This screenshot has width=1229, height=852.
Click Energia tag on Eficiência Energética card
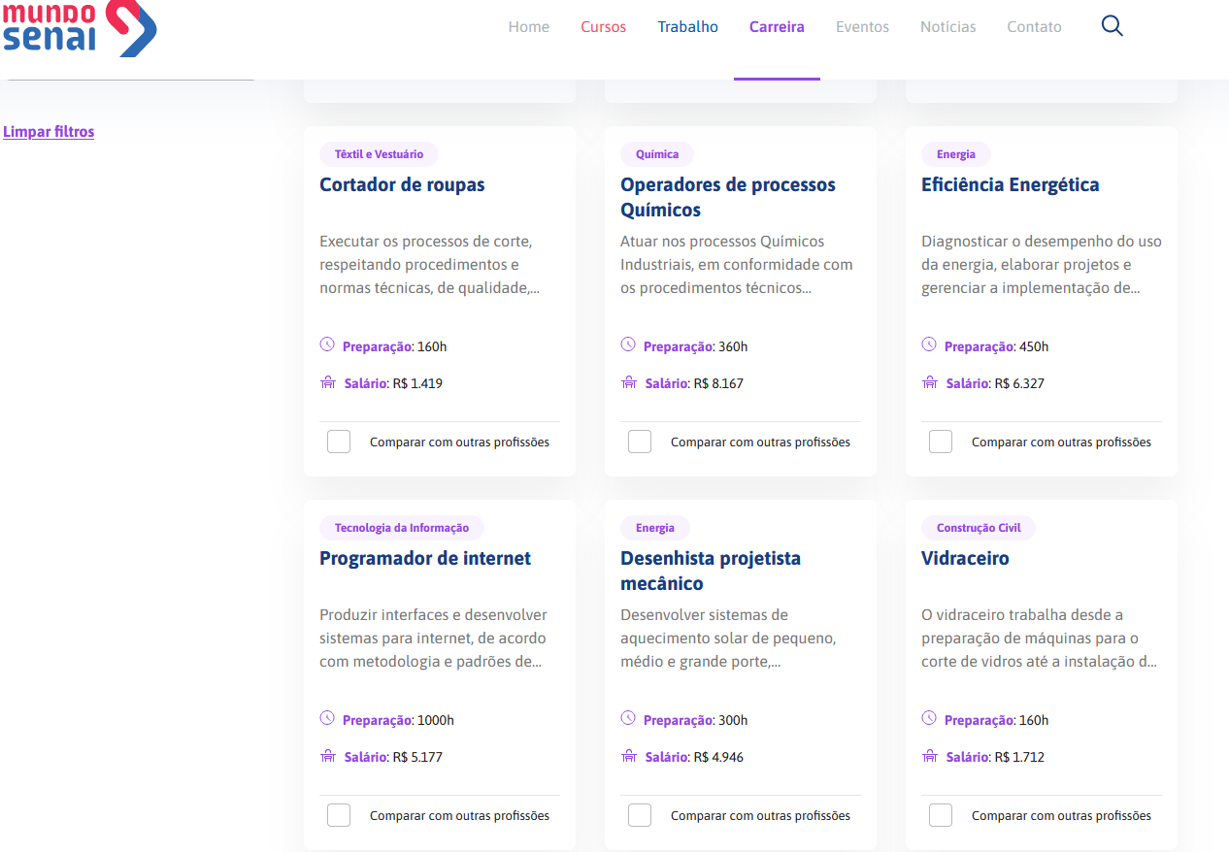956,154
